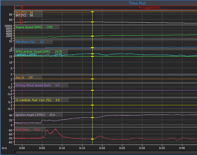Click the yellow cursor marker on Aux 15 trace
The height and width of the screenshot is (155, 197).
pos(92,79)
